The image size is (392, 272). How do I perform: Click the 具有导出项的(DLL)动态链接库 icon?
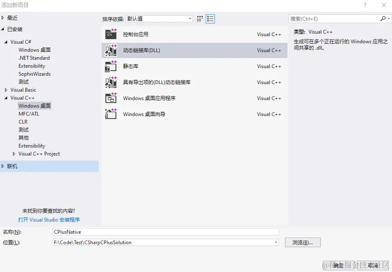(111, 82)
